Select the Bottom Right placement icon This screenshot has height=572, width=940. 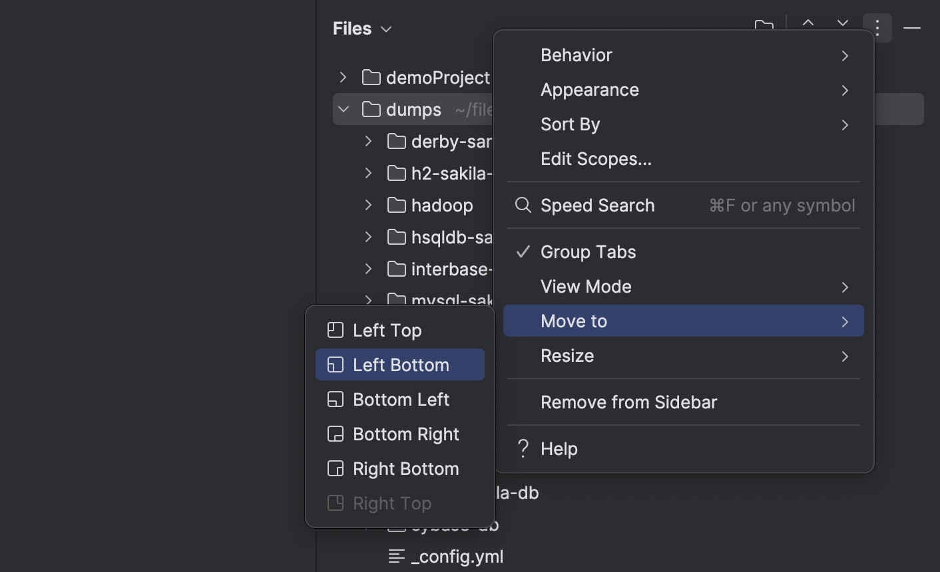click(x=335, y=434)
